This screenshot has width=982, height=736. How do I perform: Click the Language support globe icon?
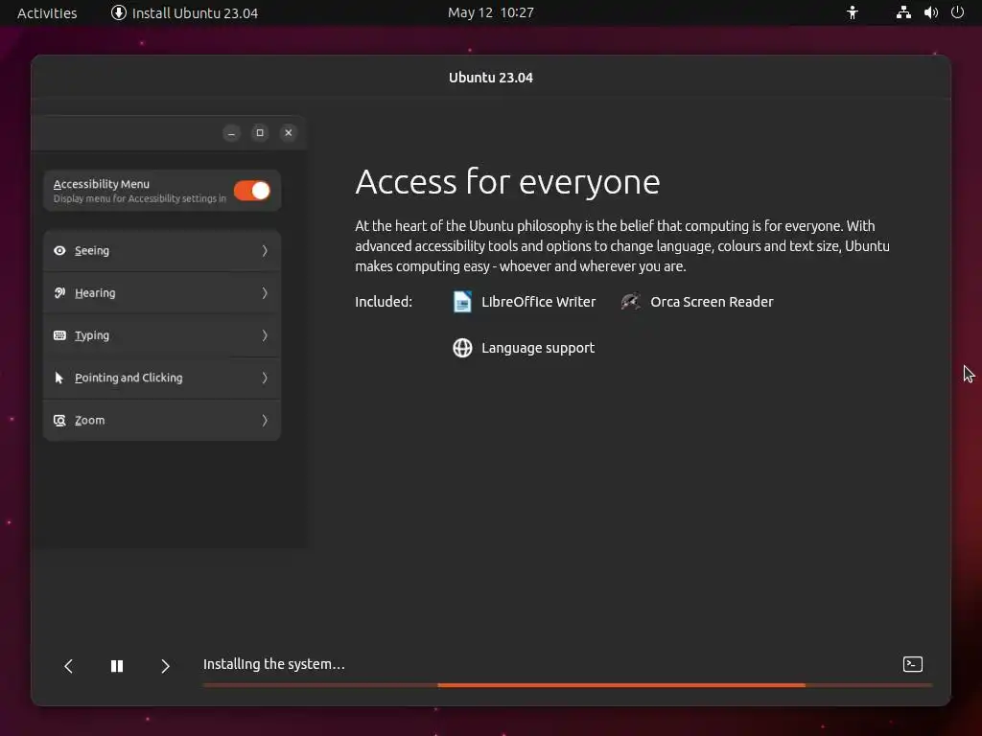coord(462,348)
